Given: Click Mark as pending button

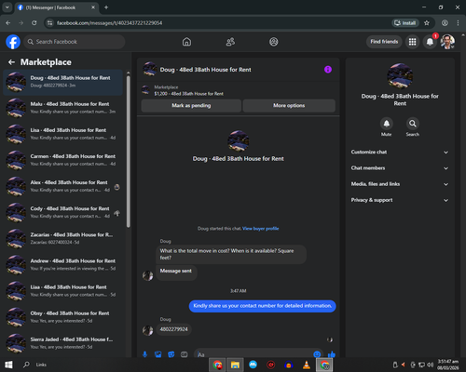Looking at the screenshot, I should click(191, 106).
